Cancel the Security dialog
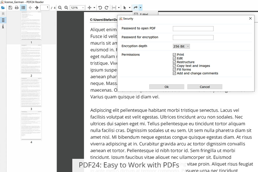The width and height of the screenshot is (258, 172). [205, 87]
